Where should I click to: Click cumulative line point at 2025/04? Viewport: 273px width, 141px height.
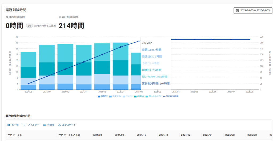(176, 39)
